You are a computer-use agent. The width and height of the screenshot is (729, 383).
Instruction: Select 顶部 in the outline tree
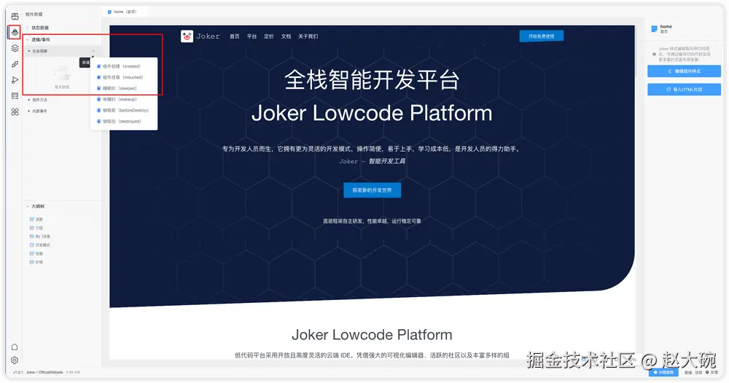pos(39,219)
